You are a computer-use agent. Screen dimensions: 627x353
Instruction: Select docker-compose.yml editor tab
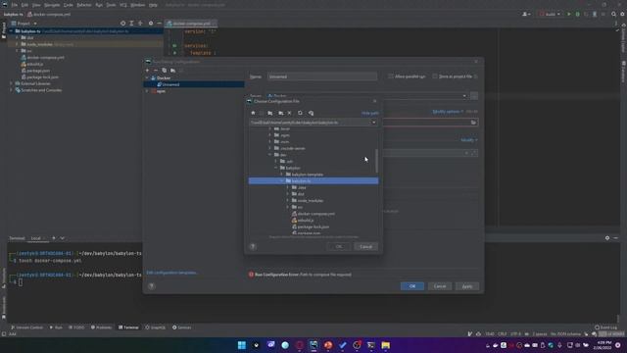point(191,24)
